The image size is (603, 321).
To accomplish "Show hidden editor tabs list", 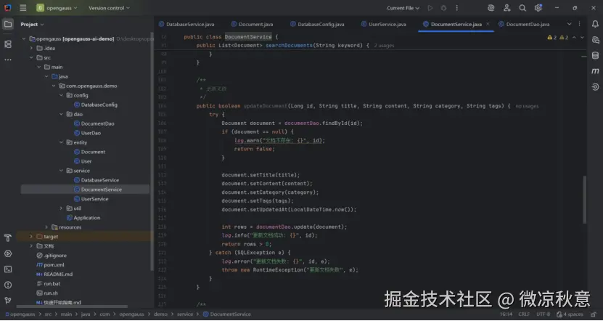I will coord(569,24).
